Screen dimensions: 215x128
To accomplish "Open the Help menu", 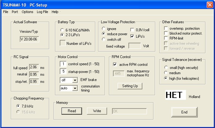I will coord(55,12).
